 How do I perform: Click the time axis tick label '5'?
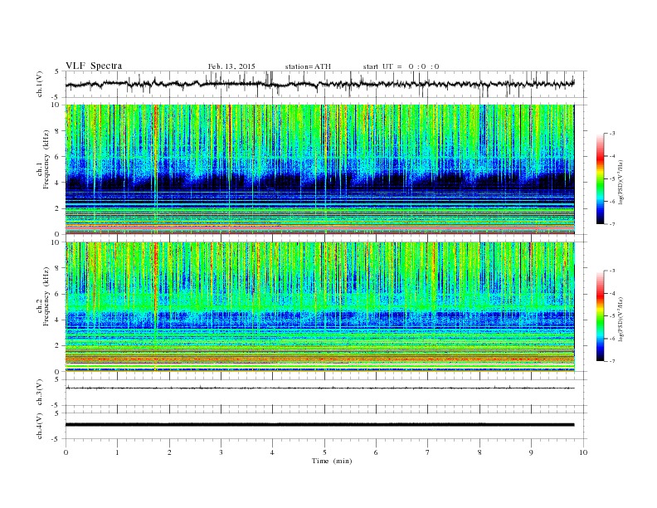coord(324,452)
